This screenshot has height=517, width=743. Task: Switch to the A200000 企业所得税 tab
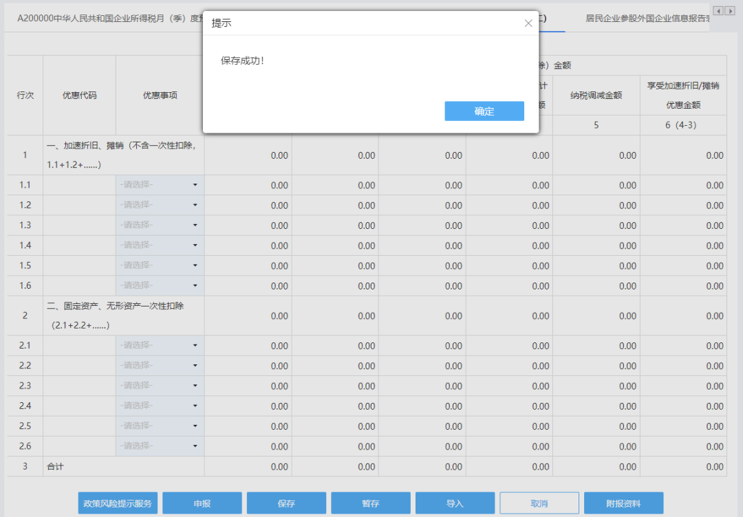103,19
